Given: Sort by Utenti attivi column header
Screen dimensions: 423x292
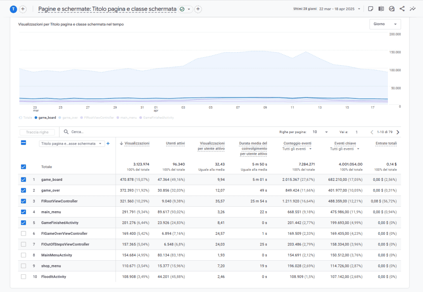Looking at the screenshot, I should pos(175,143).
